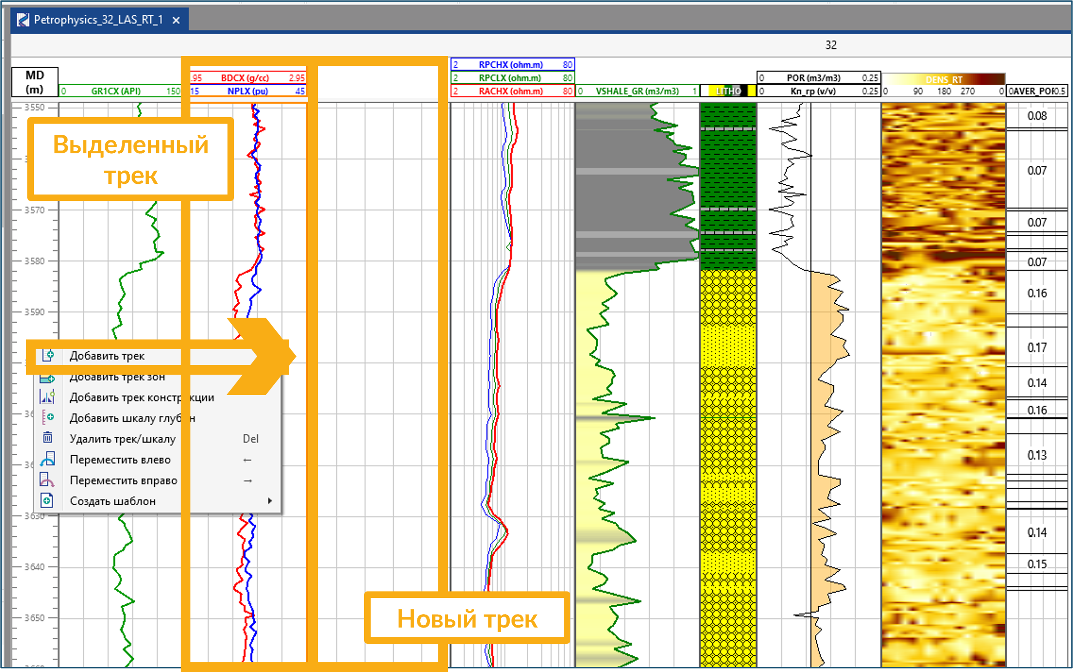This screenshot has height=672, width=1073.
Task: Select the RPCLX (ohm.m) curve header
Action: point(512,78)
